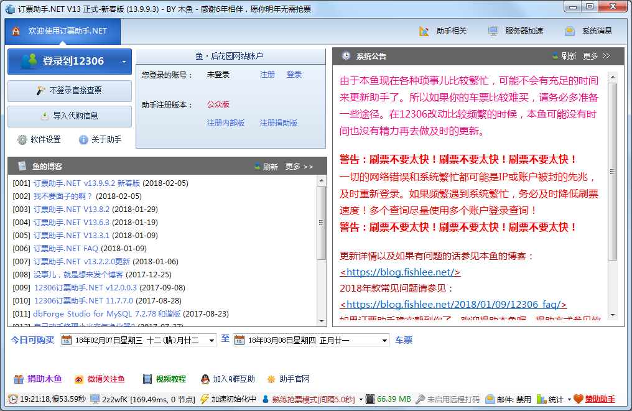Open 关于助手 info icon
This screenshot has height=411, width=632.
point(83,139)
